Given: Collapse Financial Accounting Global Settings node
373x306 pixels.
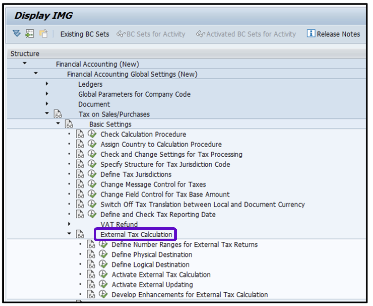Looking at the screenshot, I should click(x=36, y=74).
